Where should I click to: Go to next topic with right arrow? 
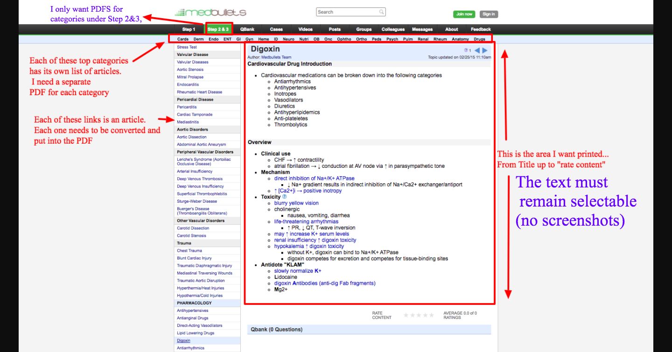(x=485, y=50)
